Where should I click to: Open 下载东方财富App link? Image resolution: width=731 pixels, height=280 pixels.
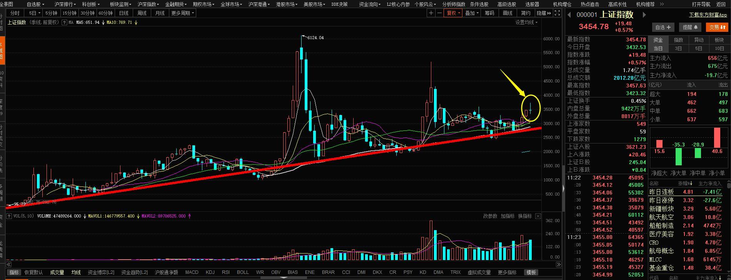click(x=708, y=15)
